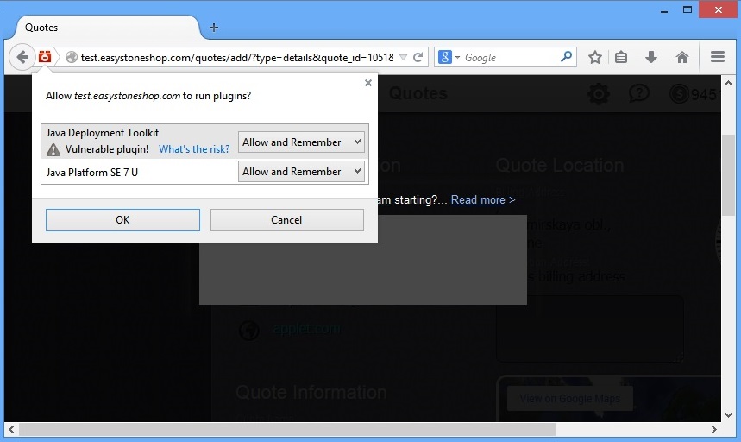Screen dimensions: 741x442
Task: Click the red plugin notification icon
Action: click(x=45, y=58)
